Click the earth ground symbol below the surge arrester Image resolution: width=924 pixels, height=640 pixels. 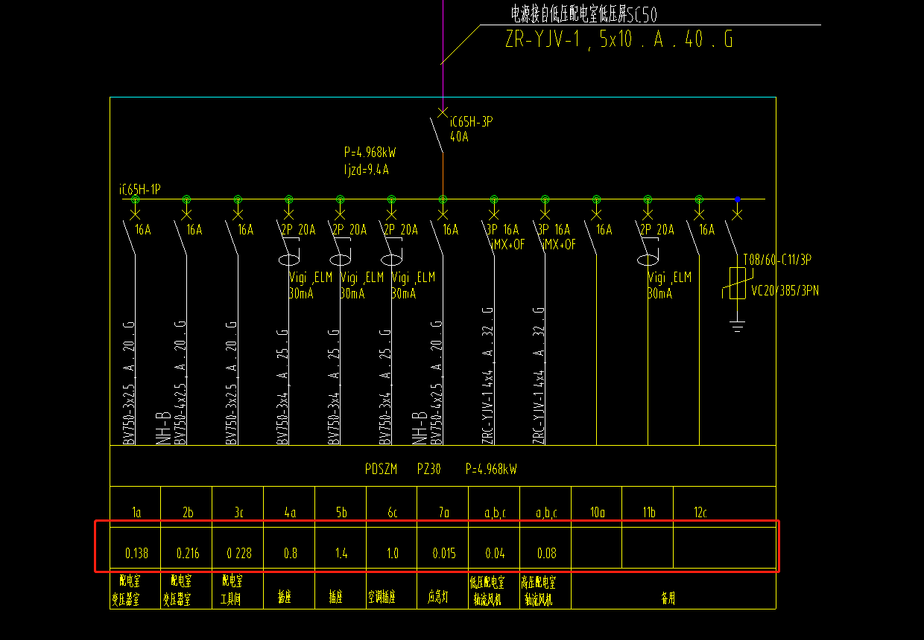(738, 326)
